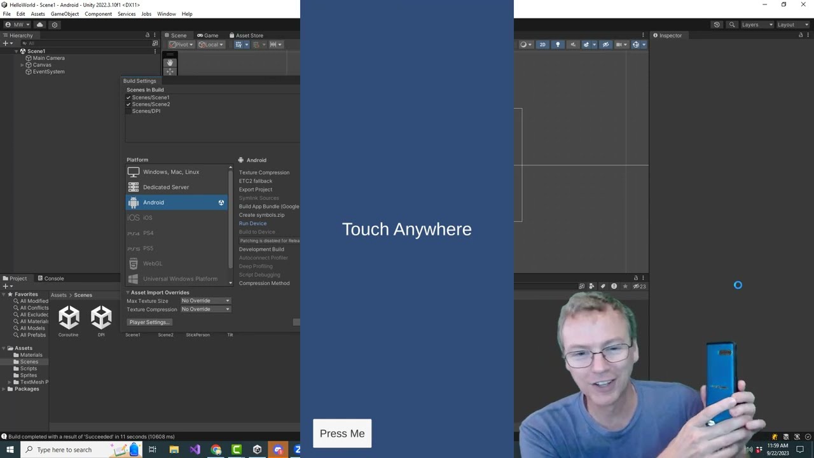Click Assets in the Project breadcrumb
The width and height of the screenshot is (814, 458).
click(x=59, y=295)
